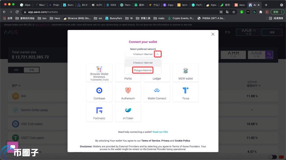
Task: Switch currency toggle to USD
Action: pyautogui.click(x=16, y=70)
